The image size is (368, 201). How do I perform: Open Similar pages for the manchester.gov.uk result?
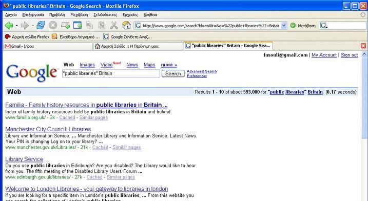pyautogui.click(x=127, y=147)
